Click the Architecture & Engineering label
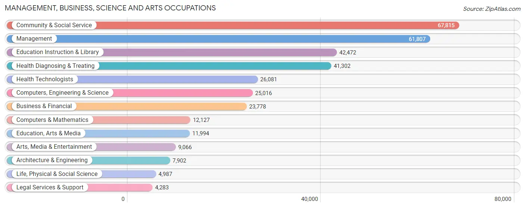The width and height of the screenshot is (525, 208). [x=52, y=160]
